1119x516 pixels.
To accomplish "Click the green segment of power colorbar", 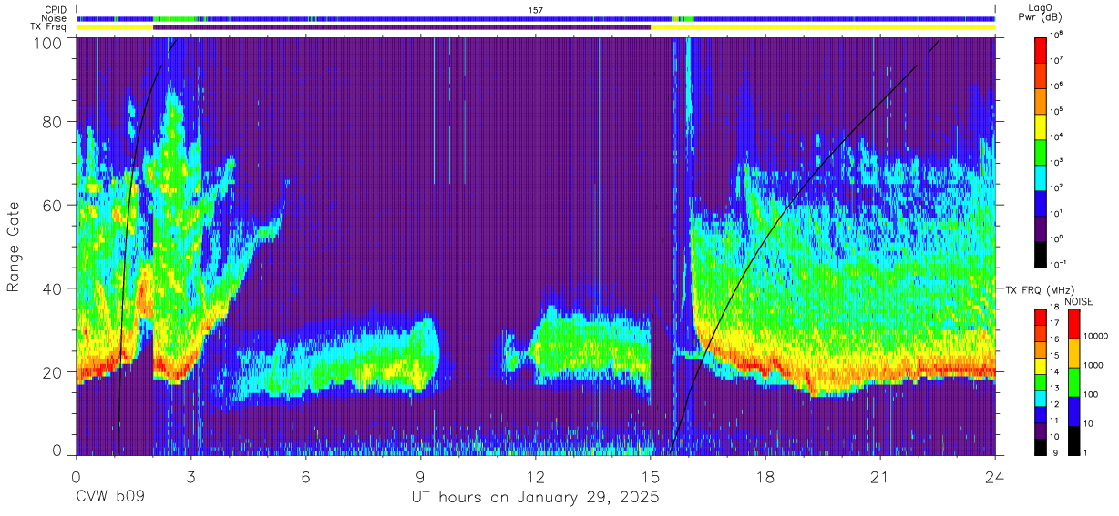I will [1042, 152].
